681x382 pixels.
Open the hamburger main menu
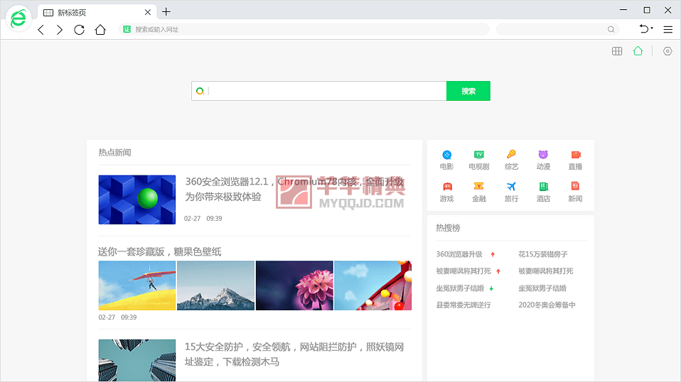668,30
